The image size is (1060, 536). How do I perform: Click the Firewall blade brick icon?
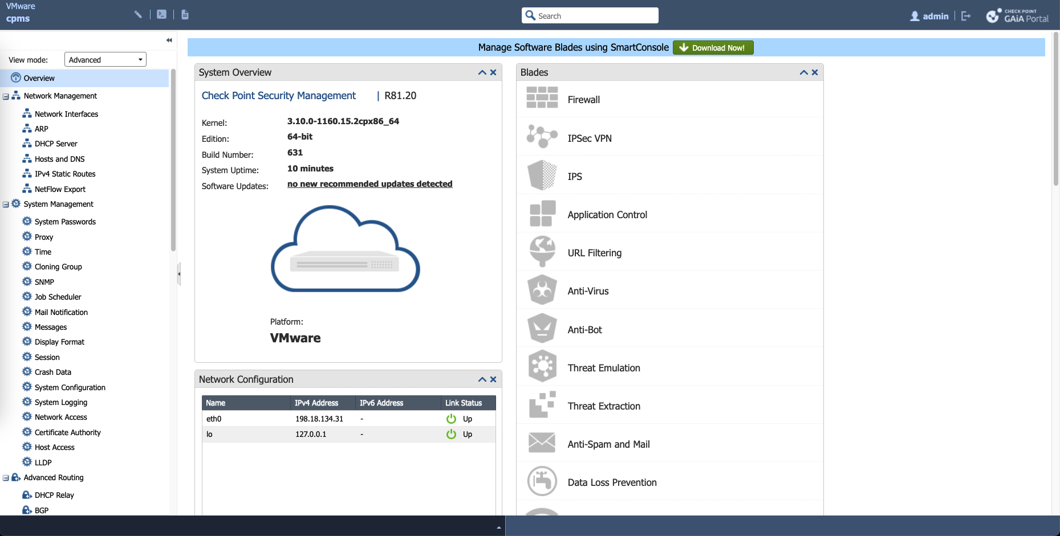point(542,98)
